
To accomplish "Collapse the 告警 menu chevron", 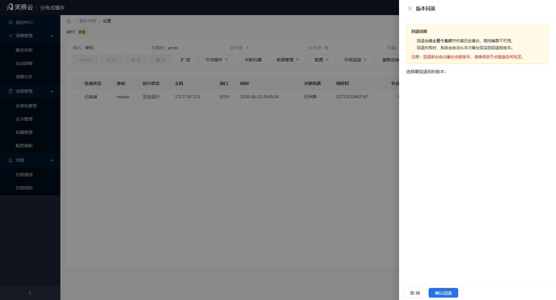I will pos(52,160).
